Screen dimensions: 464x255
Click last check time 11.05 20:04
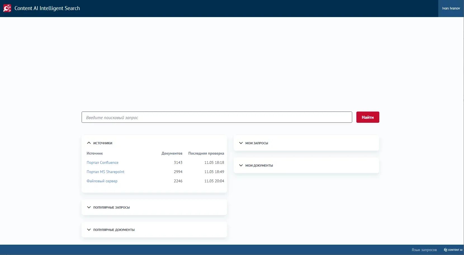point(214,181)
